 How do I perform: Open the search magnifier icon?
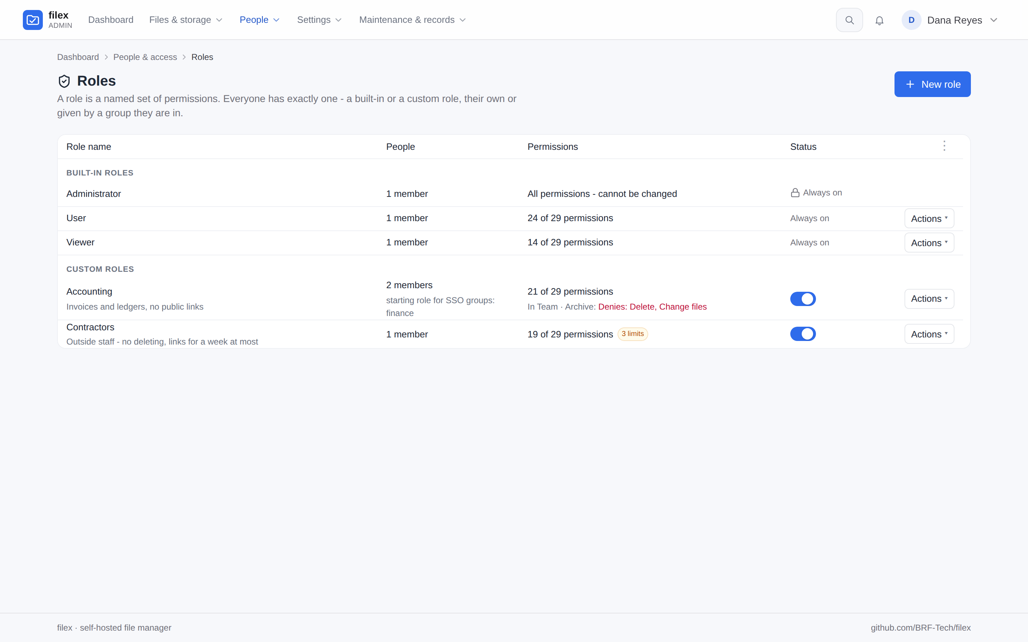pyautogui.click(x=849, y=20)
